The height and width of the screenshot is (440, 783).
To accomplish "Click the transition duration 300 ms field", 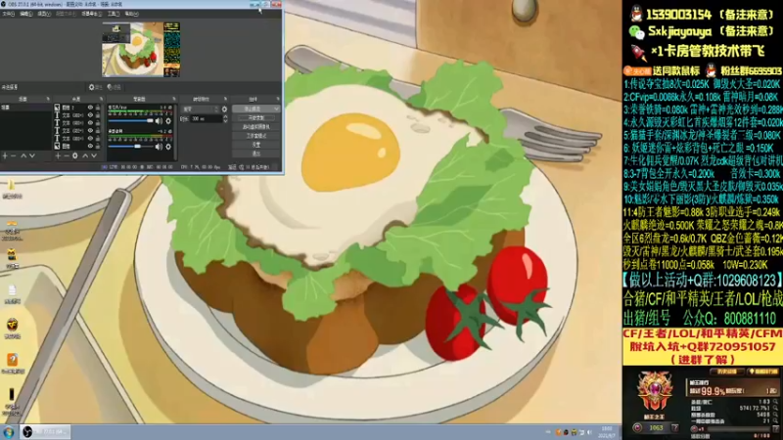I will (207, 119).
